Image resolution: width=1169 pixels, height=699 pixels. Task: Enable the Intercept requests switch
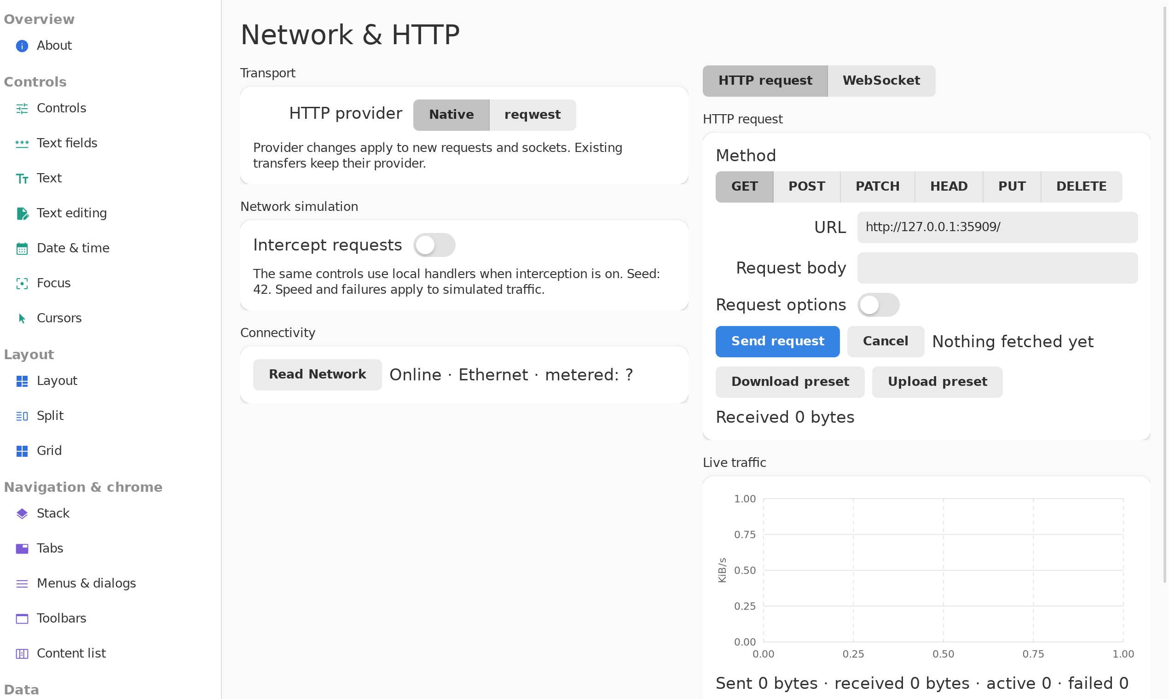click(434, 245)
